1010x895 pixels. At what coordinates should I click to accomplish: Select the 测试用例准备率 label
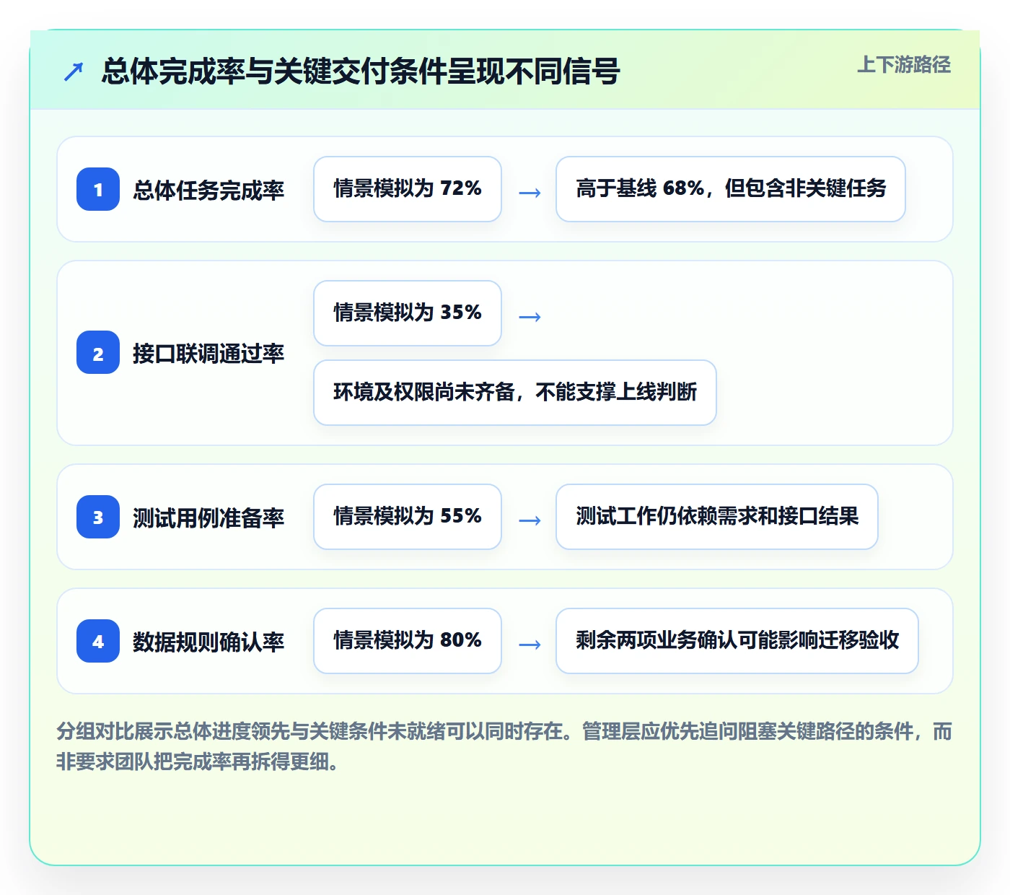coord(208,518)
